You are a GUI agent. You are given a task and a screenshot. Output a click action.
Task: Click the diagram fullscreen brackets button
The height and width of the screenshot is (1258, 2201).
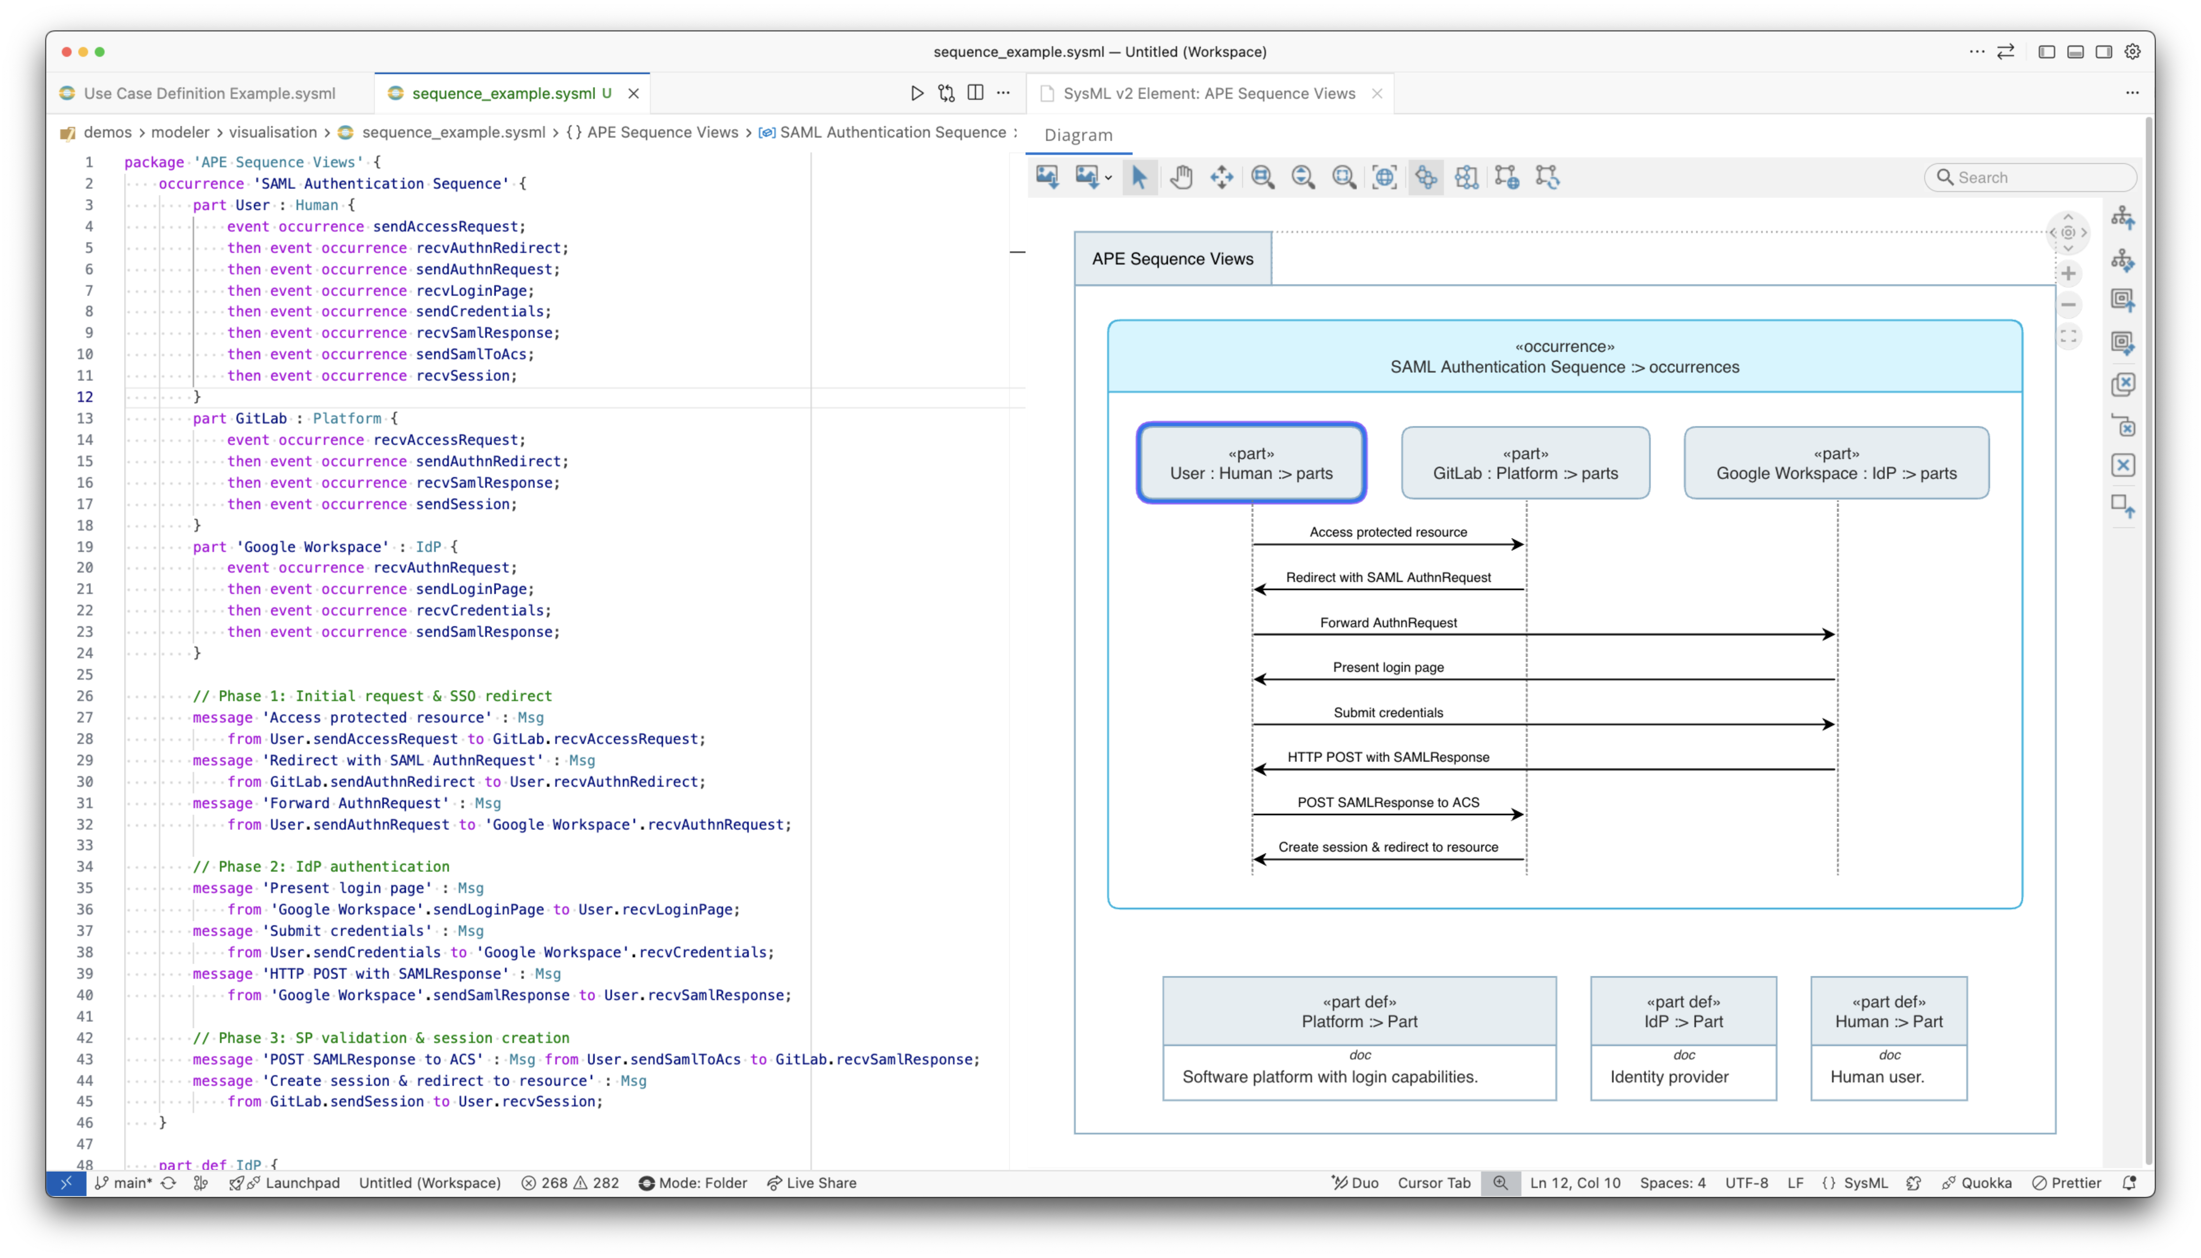pos(2068,336)
